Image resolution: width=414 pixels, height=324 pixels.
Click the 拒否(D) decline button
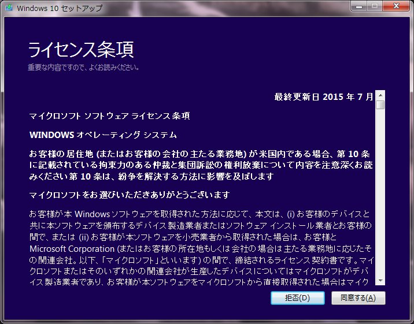click(x=298, y=298)
